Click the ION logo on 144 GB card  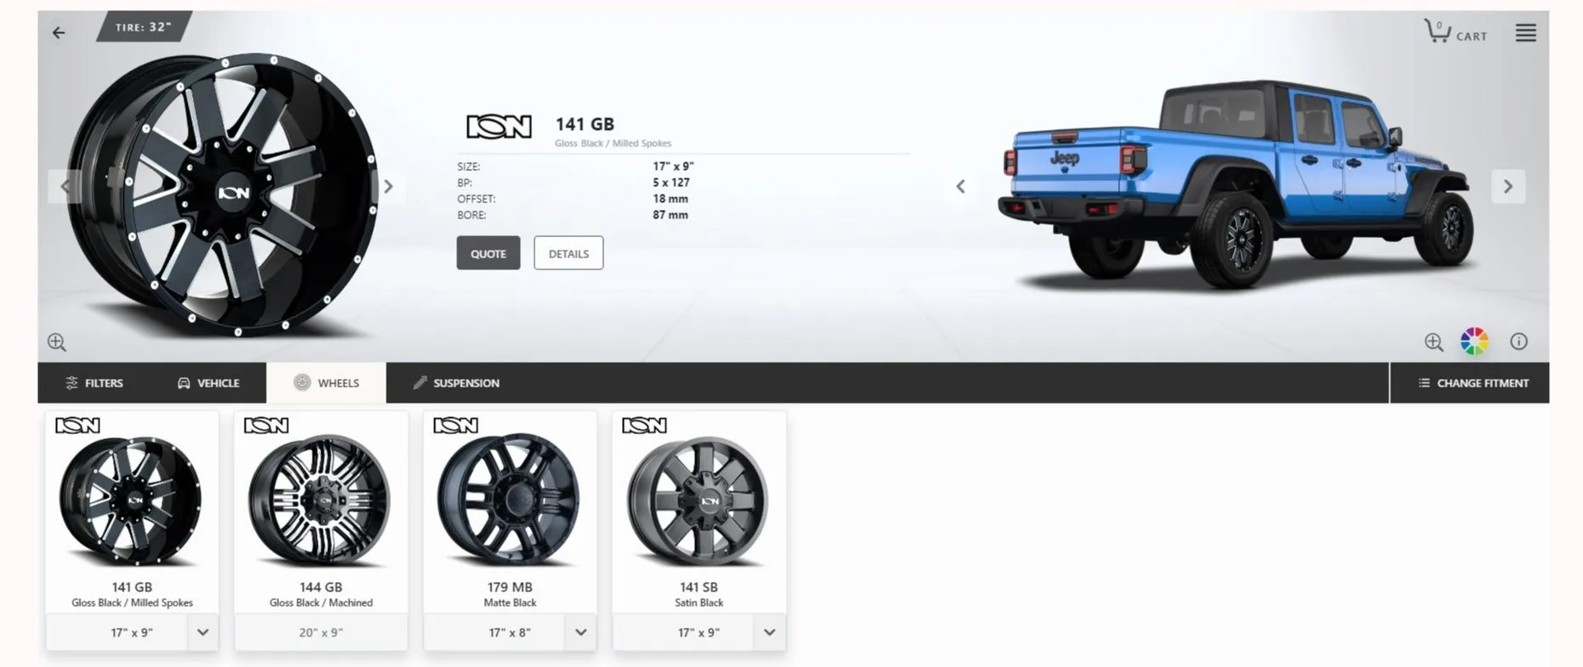point(266,426)
